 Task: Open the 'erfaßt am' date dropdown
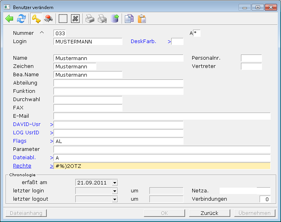point(115,182)
